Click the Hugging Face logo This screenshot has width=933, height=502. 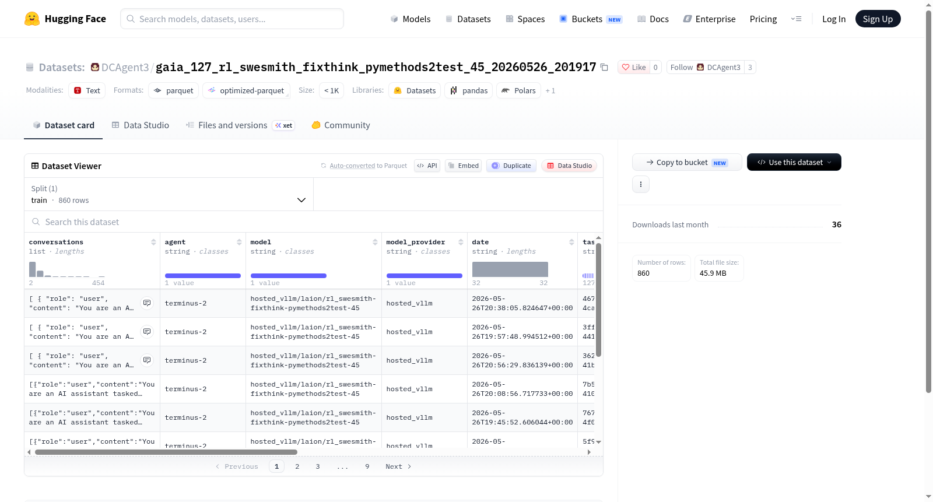tap(65, 19)
